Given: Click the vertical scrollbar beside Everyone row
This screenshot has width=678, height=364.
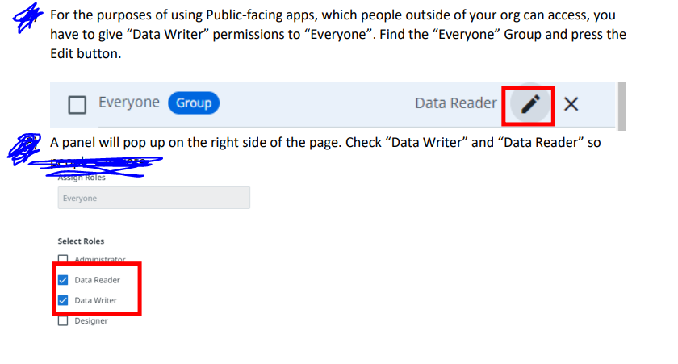Looking at the screenshot, I should coord(621,107).
